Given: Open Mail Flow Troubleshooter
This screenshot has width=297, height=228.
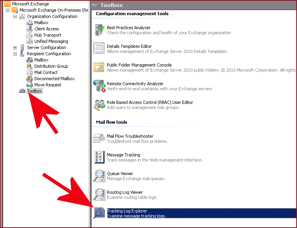Looking at the screenshot, I should (x=130, y=136).
